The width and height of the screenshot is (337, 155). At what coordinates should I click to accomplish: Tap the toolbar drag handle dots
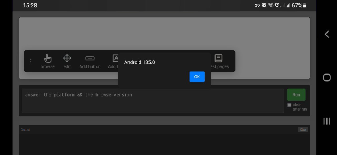(30, 61)
